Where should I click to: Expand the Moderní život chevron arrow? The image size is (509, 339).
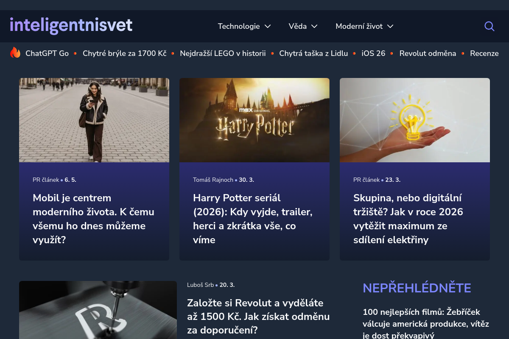click(x=390, y=26)
